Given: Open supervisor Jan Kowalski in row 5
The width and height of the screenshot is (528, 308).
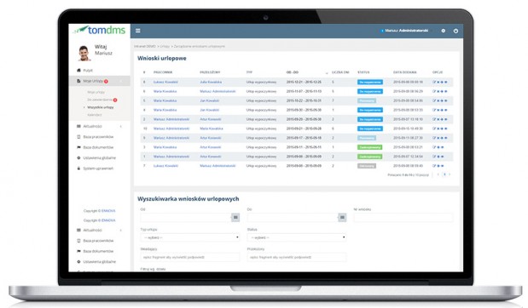Looking at the screenshot, I should [210, 100].
